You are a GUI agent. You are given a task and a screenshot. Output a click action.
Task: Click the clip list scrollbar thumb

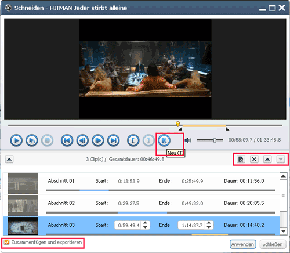[x=284, y=196]
